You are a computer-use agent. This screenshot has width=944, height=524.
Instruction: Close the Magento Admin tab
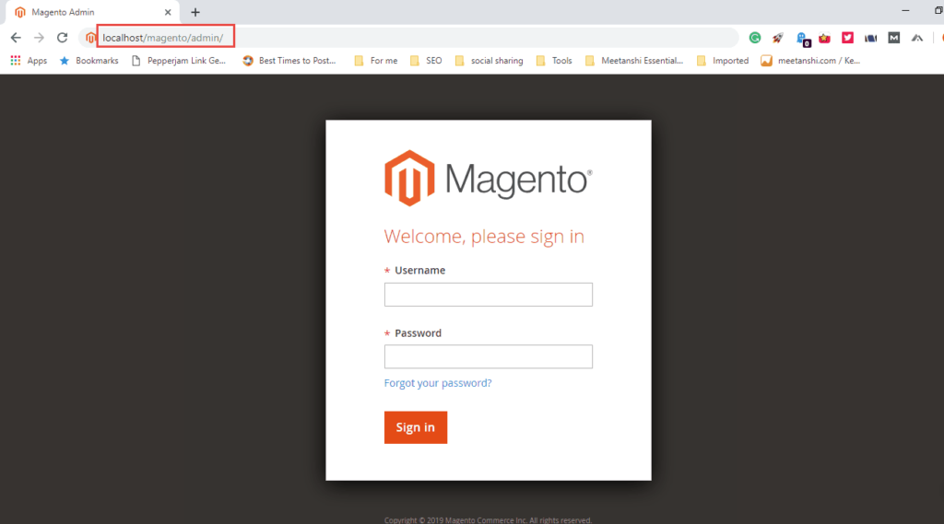(x=168, y=12)
